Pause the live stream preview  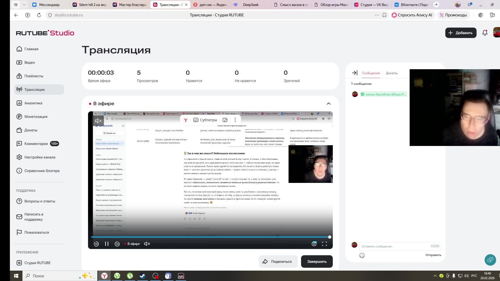(107, 244)
